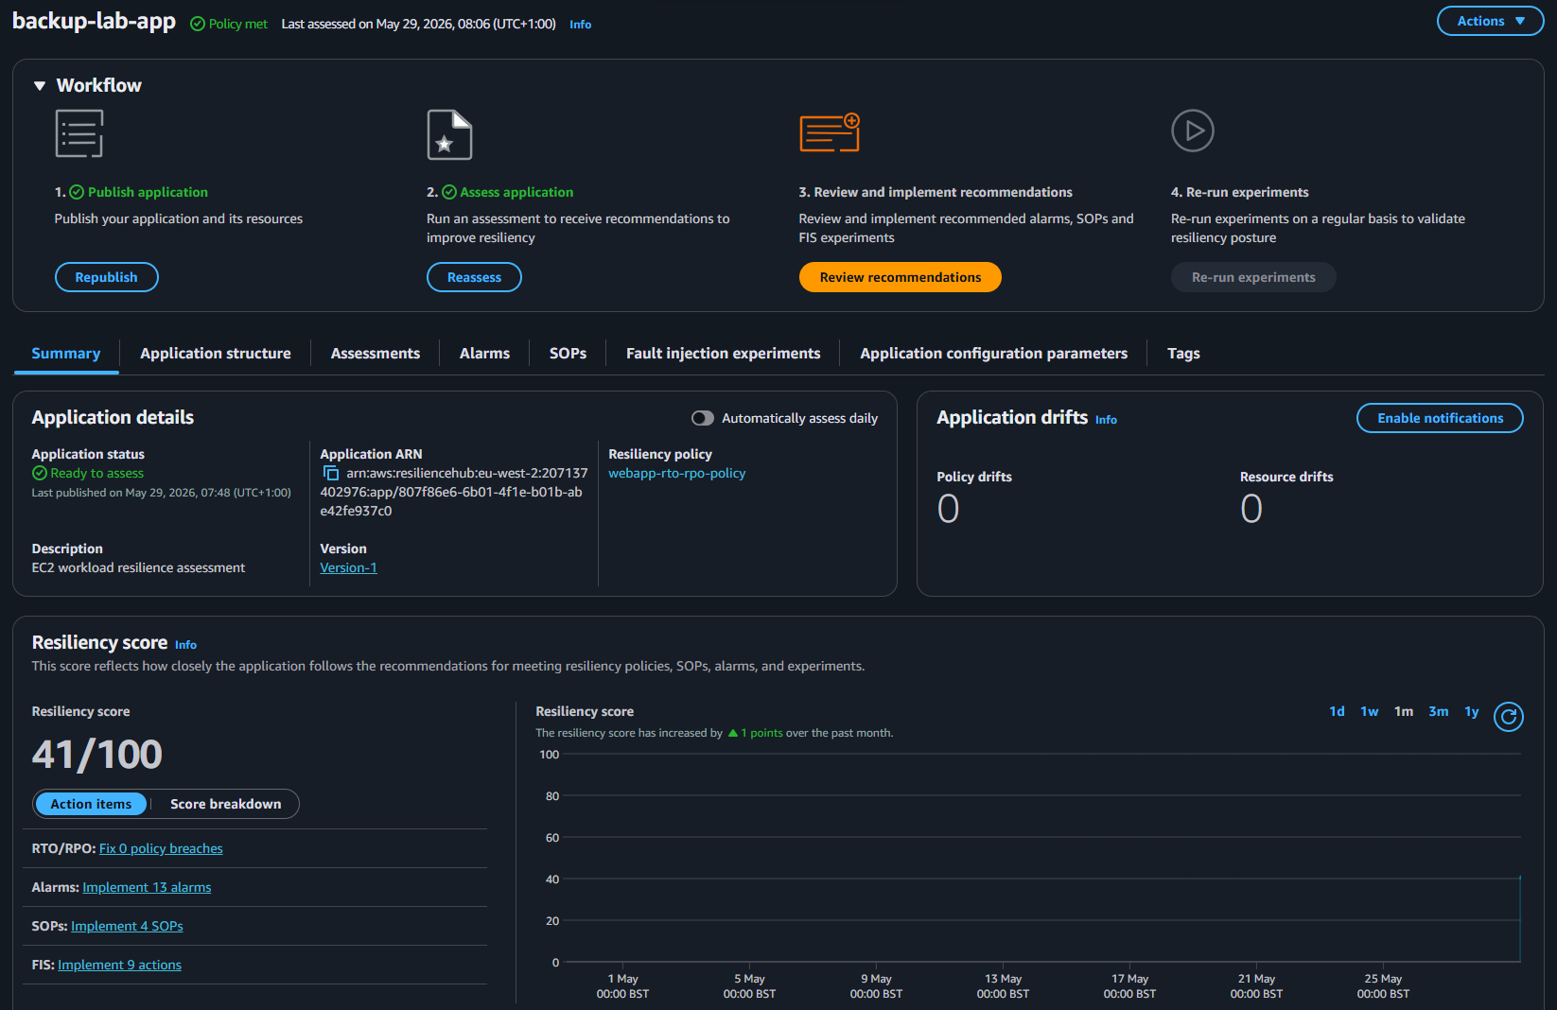
Task: Open Info link next to last assessed date
Action: click(x=580, y=25)
